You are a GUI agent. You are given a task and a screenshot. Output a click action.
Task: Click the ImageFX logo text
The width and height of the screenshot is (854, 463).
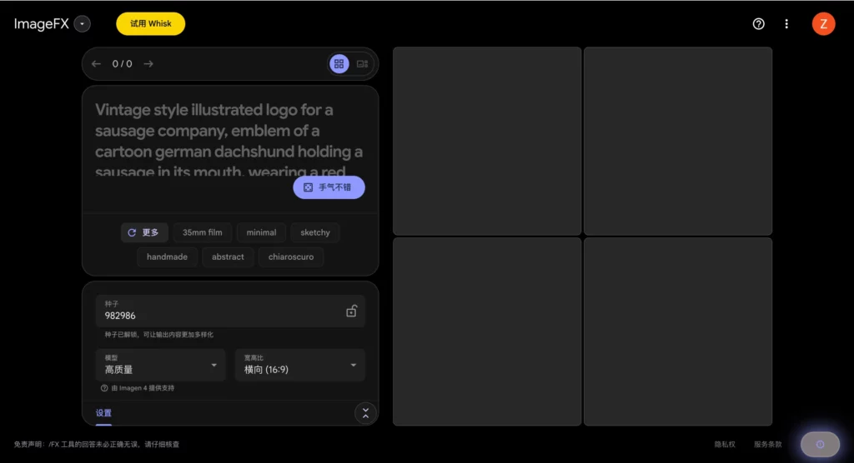[x=42, y=24]
